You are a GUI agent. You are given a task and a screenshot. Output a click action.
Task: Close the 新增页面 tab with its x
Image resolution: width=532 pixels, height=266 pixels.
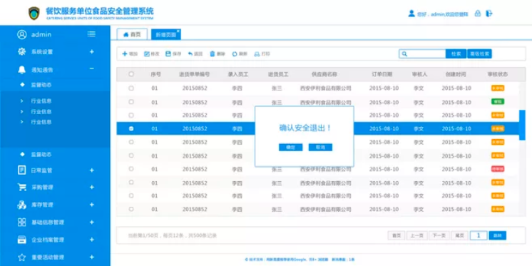178,31
